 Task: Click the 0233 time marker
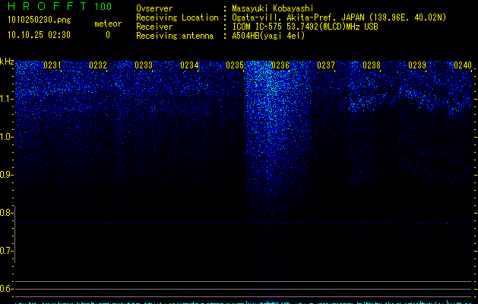pos(144,65)
